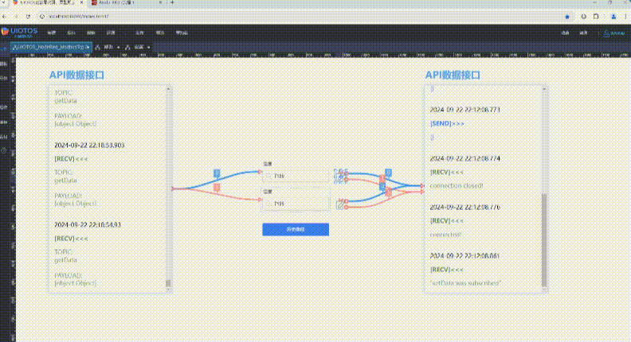Click the right panel scrollbar thumb
The height and width of the screenshot is (342, 631).
(544, 240)
